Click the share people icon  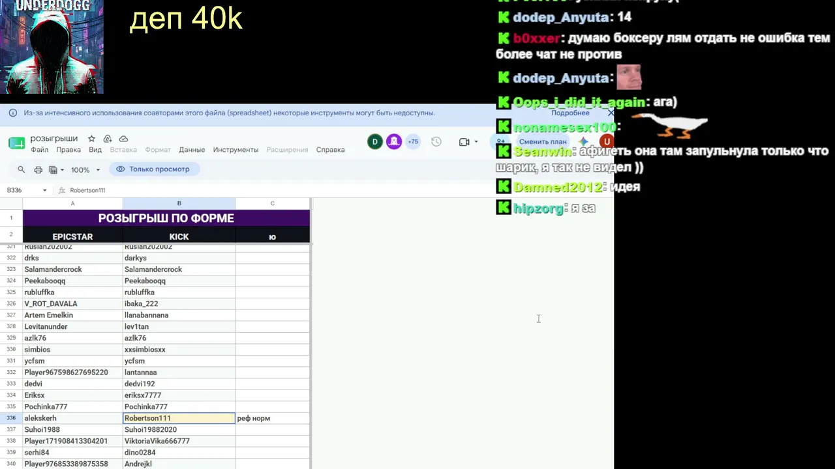(500, 141)
